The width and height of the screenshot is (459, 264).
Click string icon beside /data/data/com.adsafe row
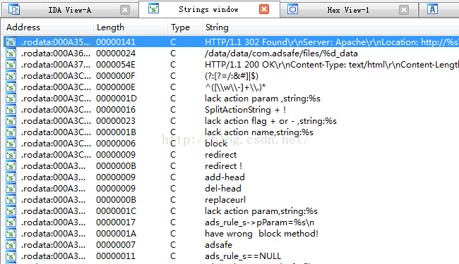(x=11, y=54)
